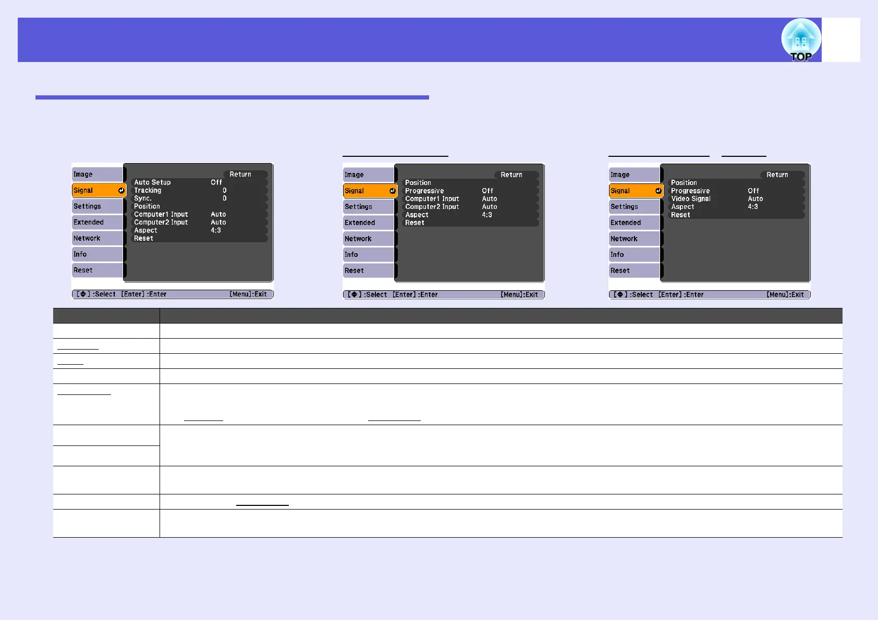Select Computer2 Input Auto in the Progressive menu
Viewport: 878px width, 620px height.
pyautogui.click(x=470, y=207)
